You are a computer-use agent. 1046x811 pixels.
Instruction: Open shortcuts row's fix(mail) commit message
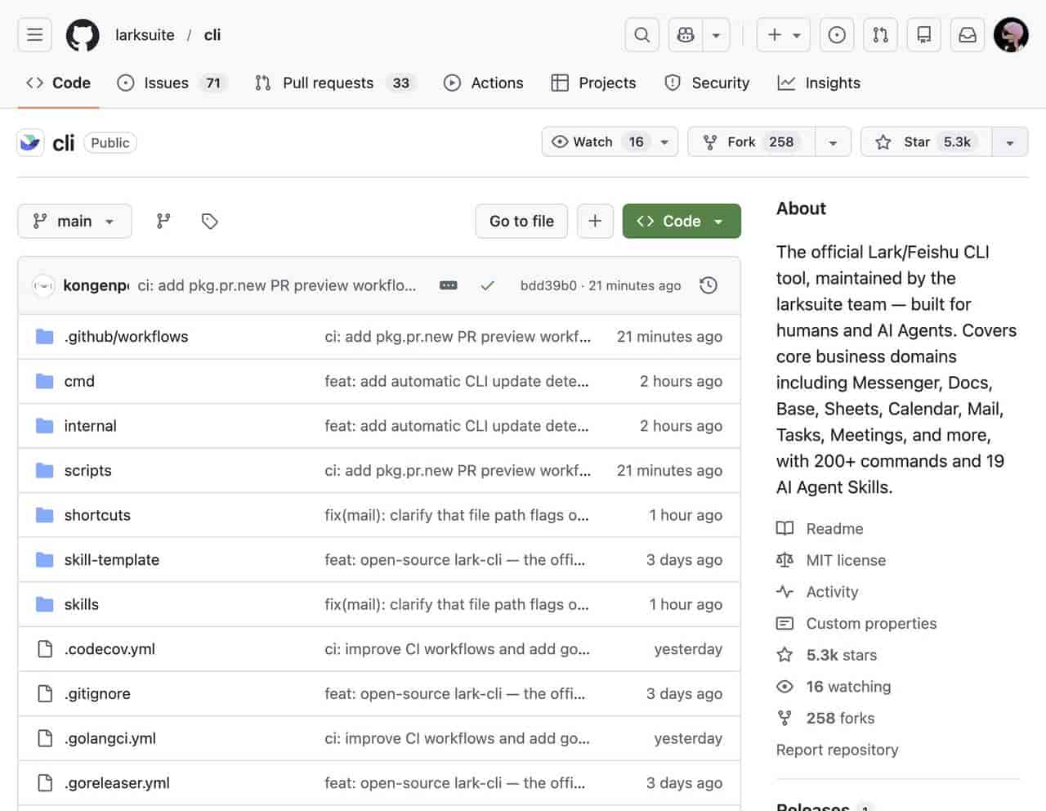pyautogui.click(x=456, y=515)
